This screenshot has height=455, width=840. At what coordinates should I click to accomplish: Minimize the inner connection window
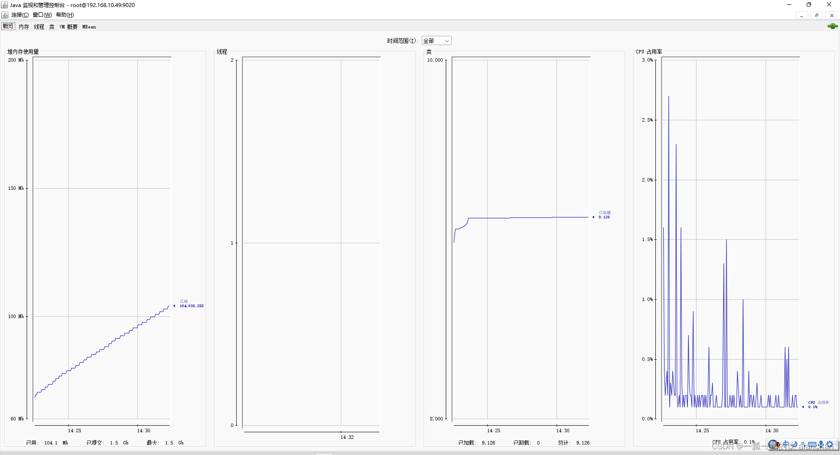[x=801, y=15]
